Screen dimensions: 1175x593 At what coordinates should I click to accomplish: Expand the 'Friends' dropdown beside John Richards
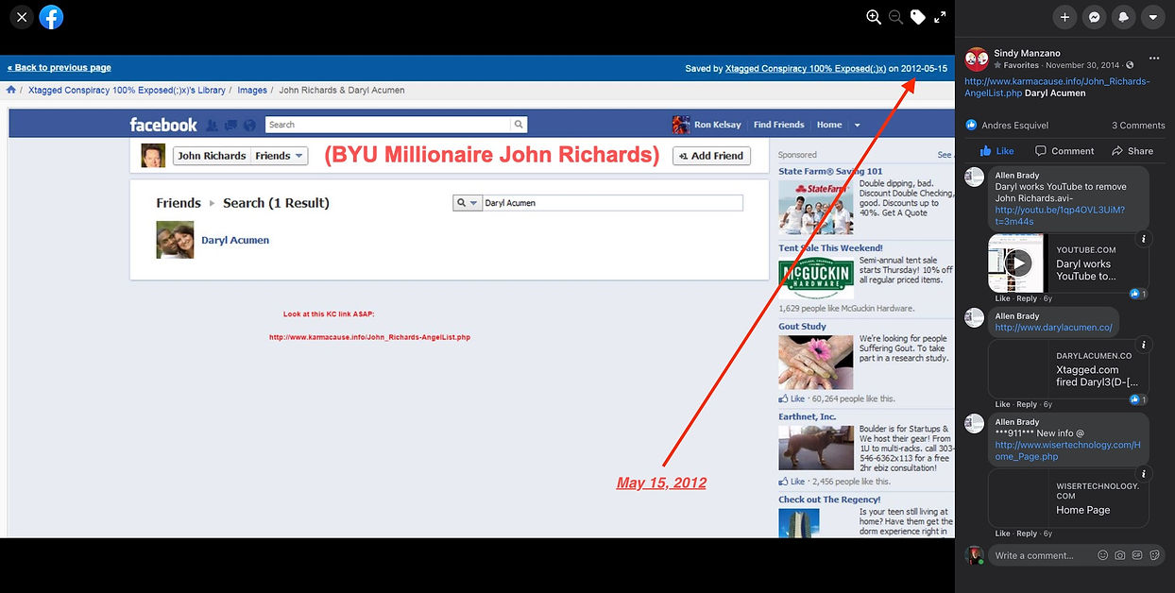(x=280, y=156)
